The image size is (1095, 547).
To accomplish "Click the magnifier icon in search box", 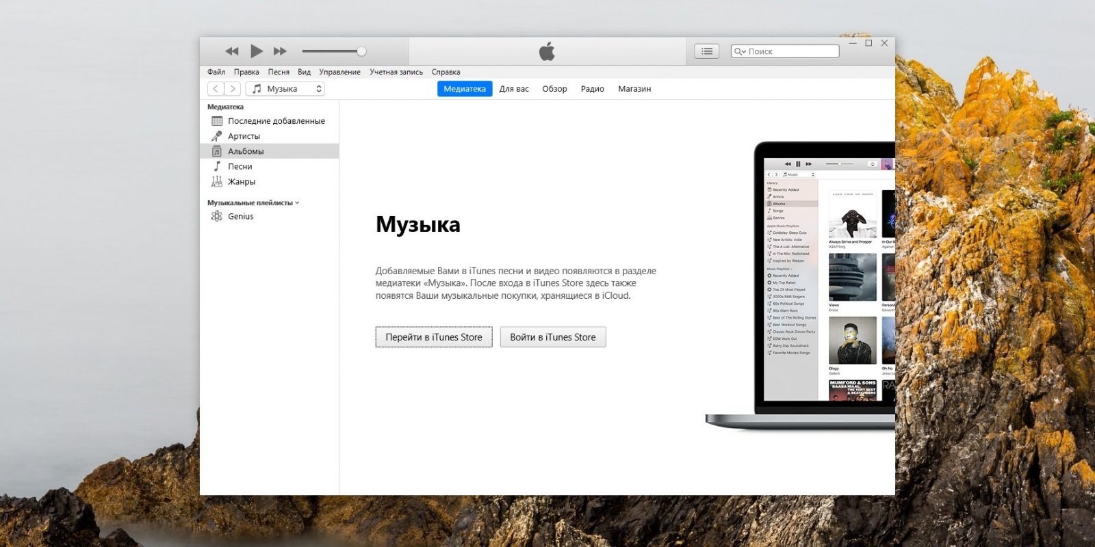I will (x=740, y=51).
